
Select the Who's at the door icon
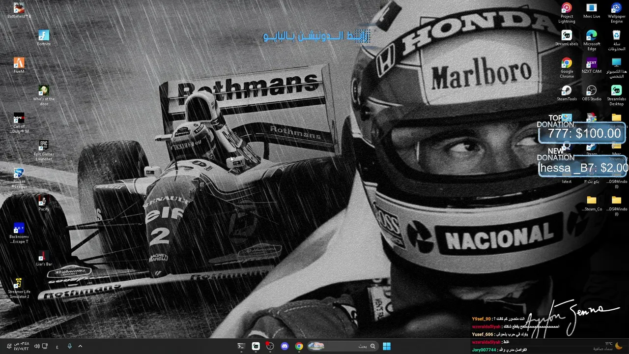pos(44,95)
